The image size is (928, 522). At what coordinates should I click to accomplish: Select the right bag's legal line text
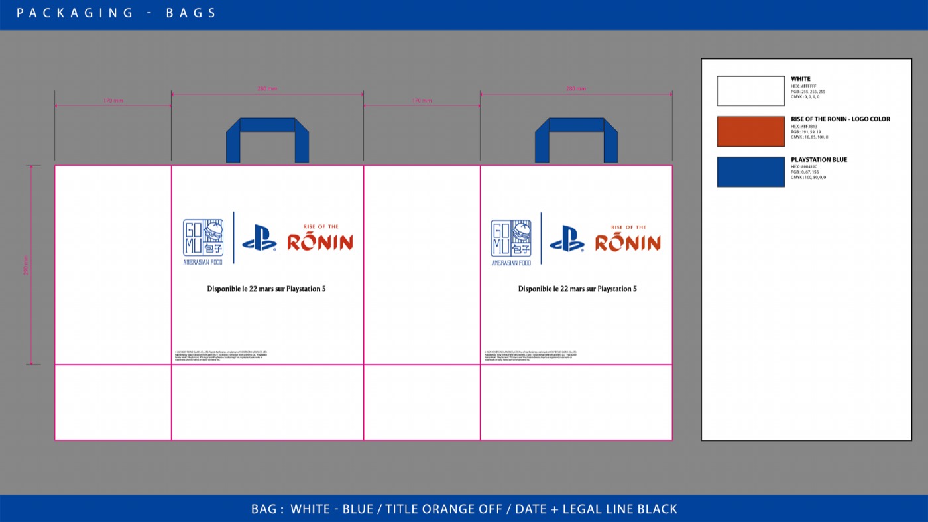coord(531,356)
